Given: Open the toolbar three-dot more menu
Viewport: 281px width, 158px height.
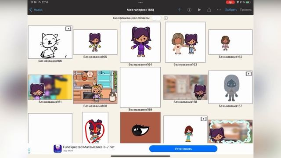Looking at the screenshot, I should [x=219, y=10].
